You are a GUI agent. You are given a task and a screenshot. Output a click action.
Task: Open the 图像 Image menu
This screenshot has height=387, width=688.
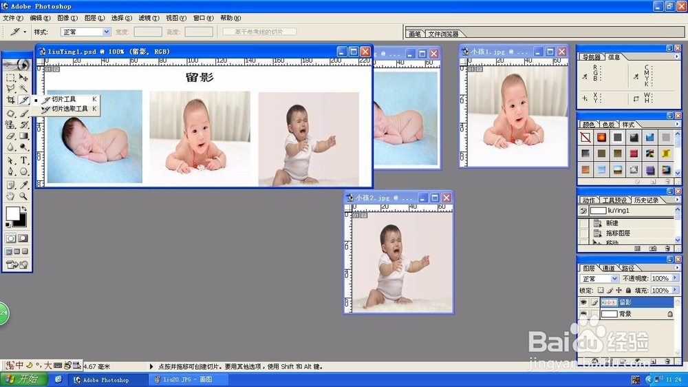point(67,18)
